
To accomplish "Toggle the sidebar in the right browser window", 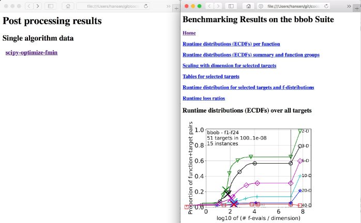I will (231, 6).
